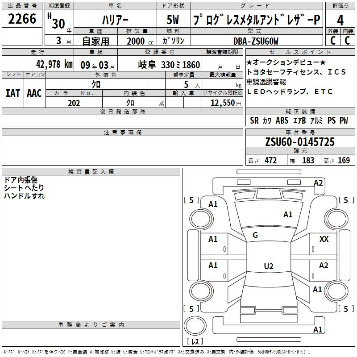
Task: Click the XX replaced panel marker
Action: [x=324, y=239]
